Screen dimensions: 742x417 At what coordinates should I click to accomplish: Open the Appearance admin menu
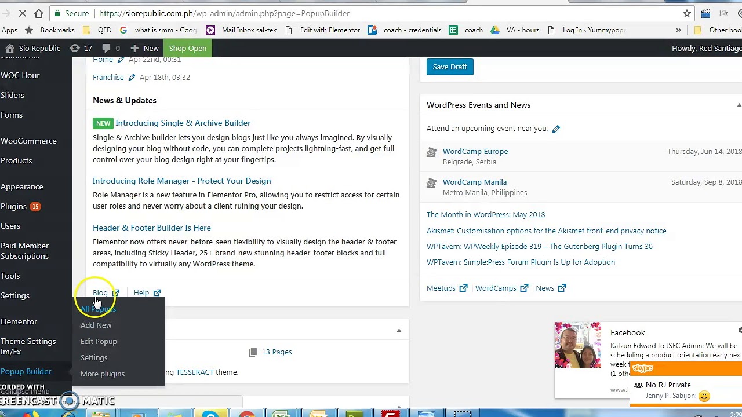click(x=22, y=186)
